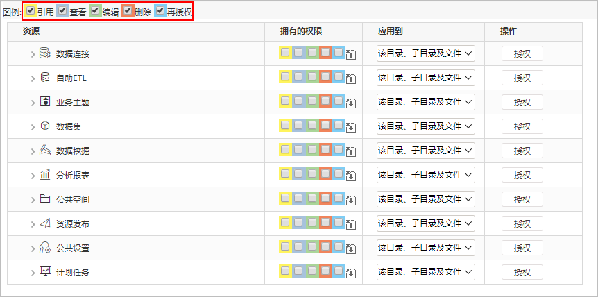Uncheck the 编辑 legend checkbox

95,10
